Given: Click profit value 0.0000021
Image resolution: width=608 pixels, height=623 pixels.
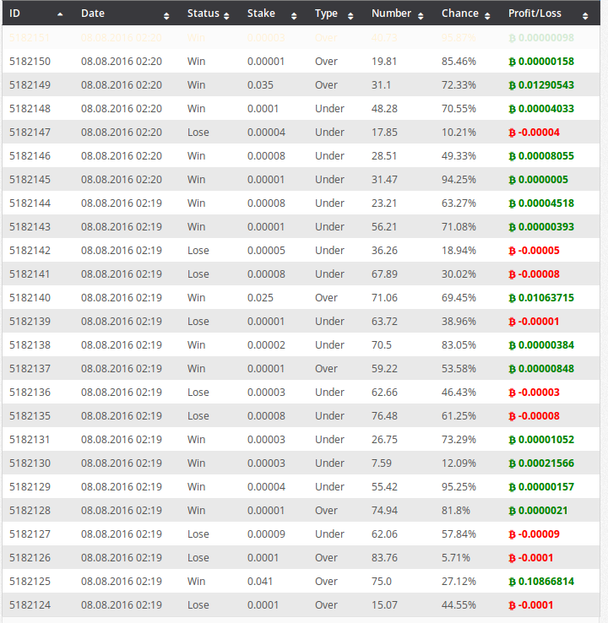Looking at the screenshot, I should pyautogui.click(x=543, y=511).
